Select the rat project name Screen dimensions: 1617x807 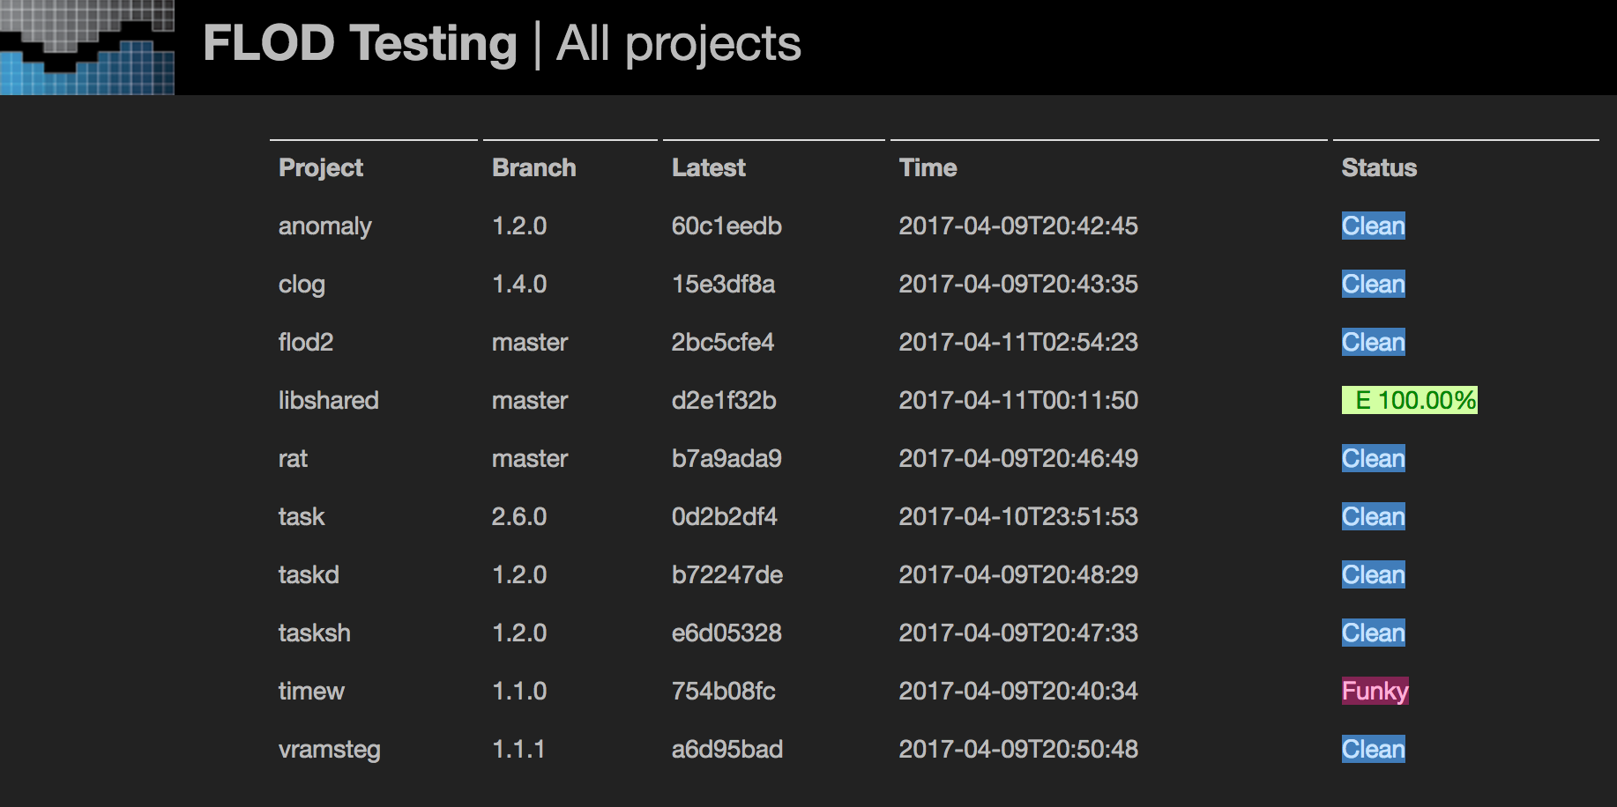click(293, 458)
